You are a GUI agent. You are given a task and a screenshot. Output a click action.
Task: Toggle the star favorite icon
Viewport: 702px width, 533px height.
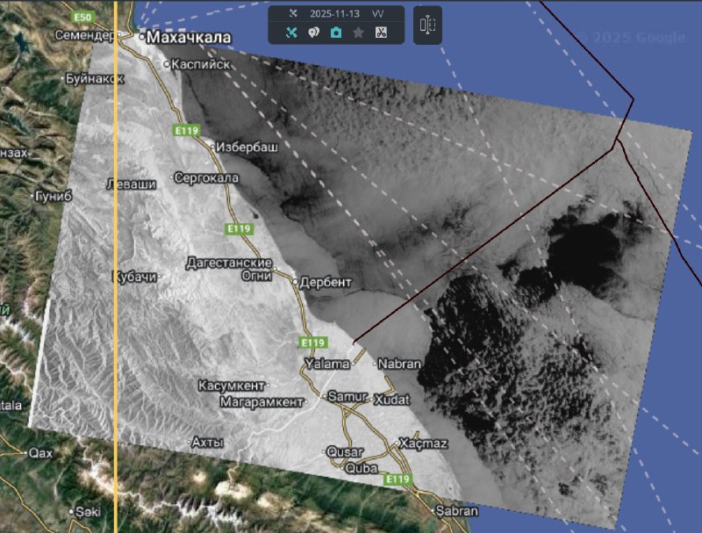point(358,32)
